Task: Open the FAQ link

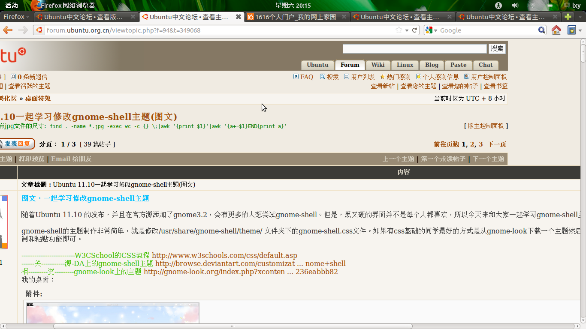Action: coord(307,77)
